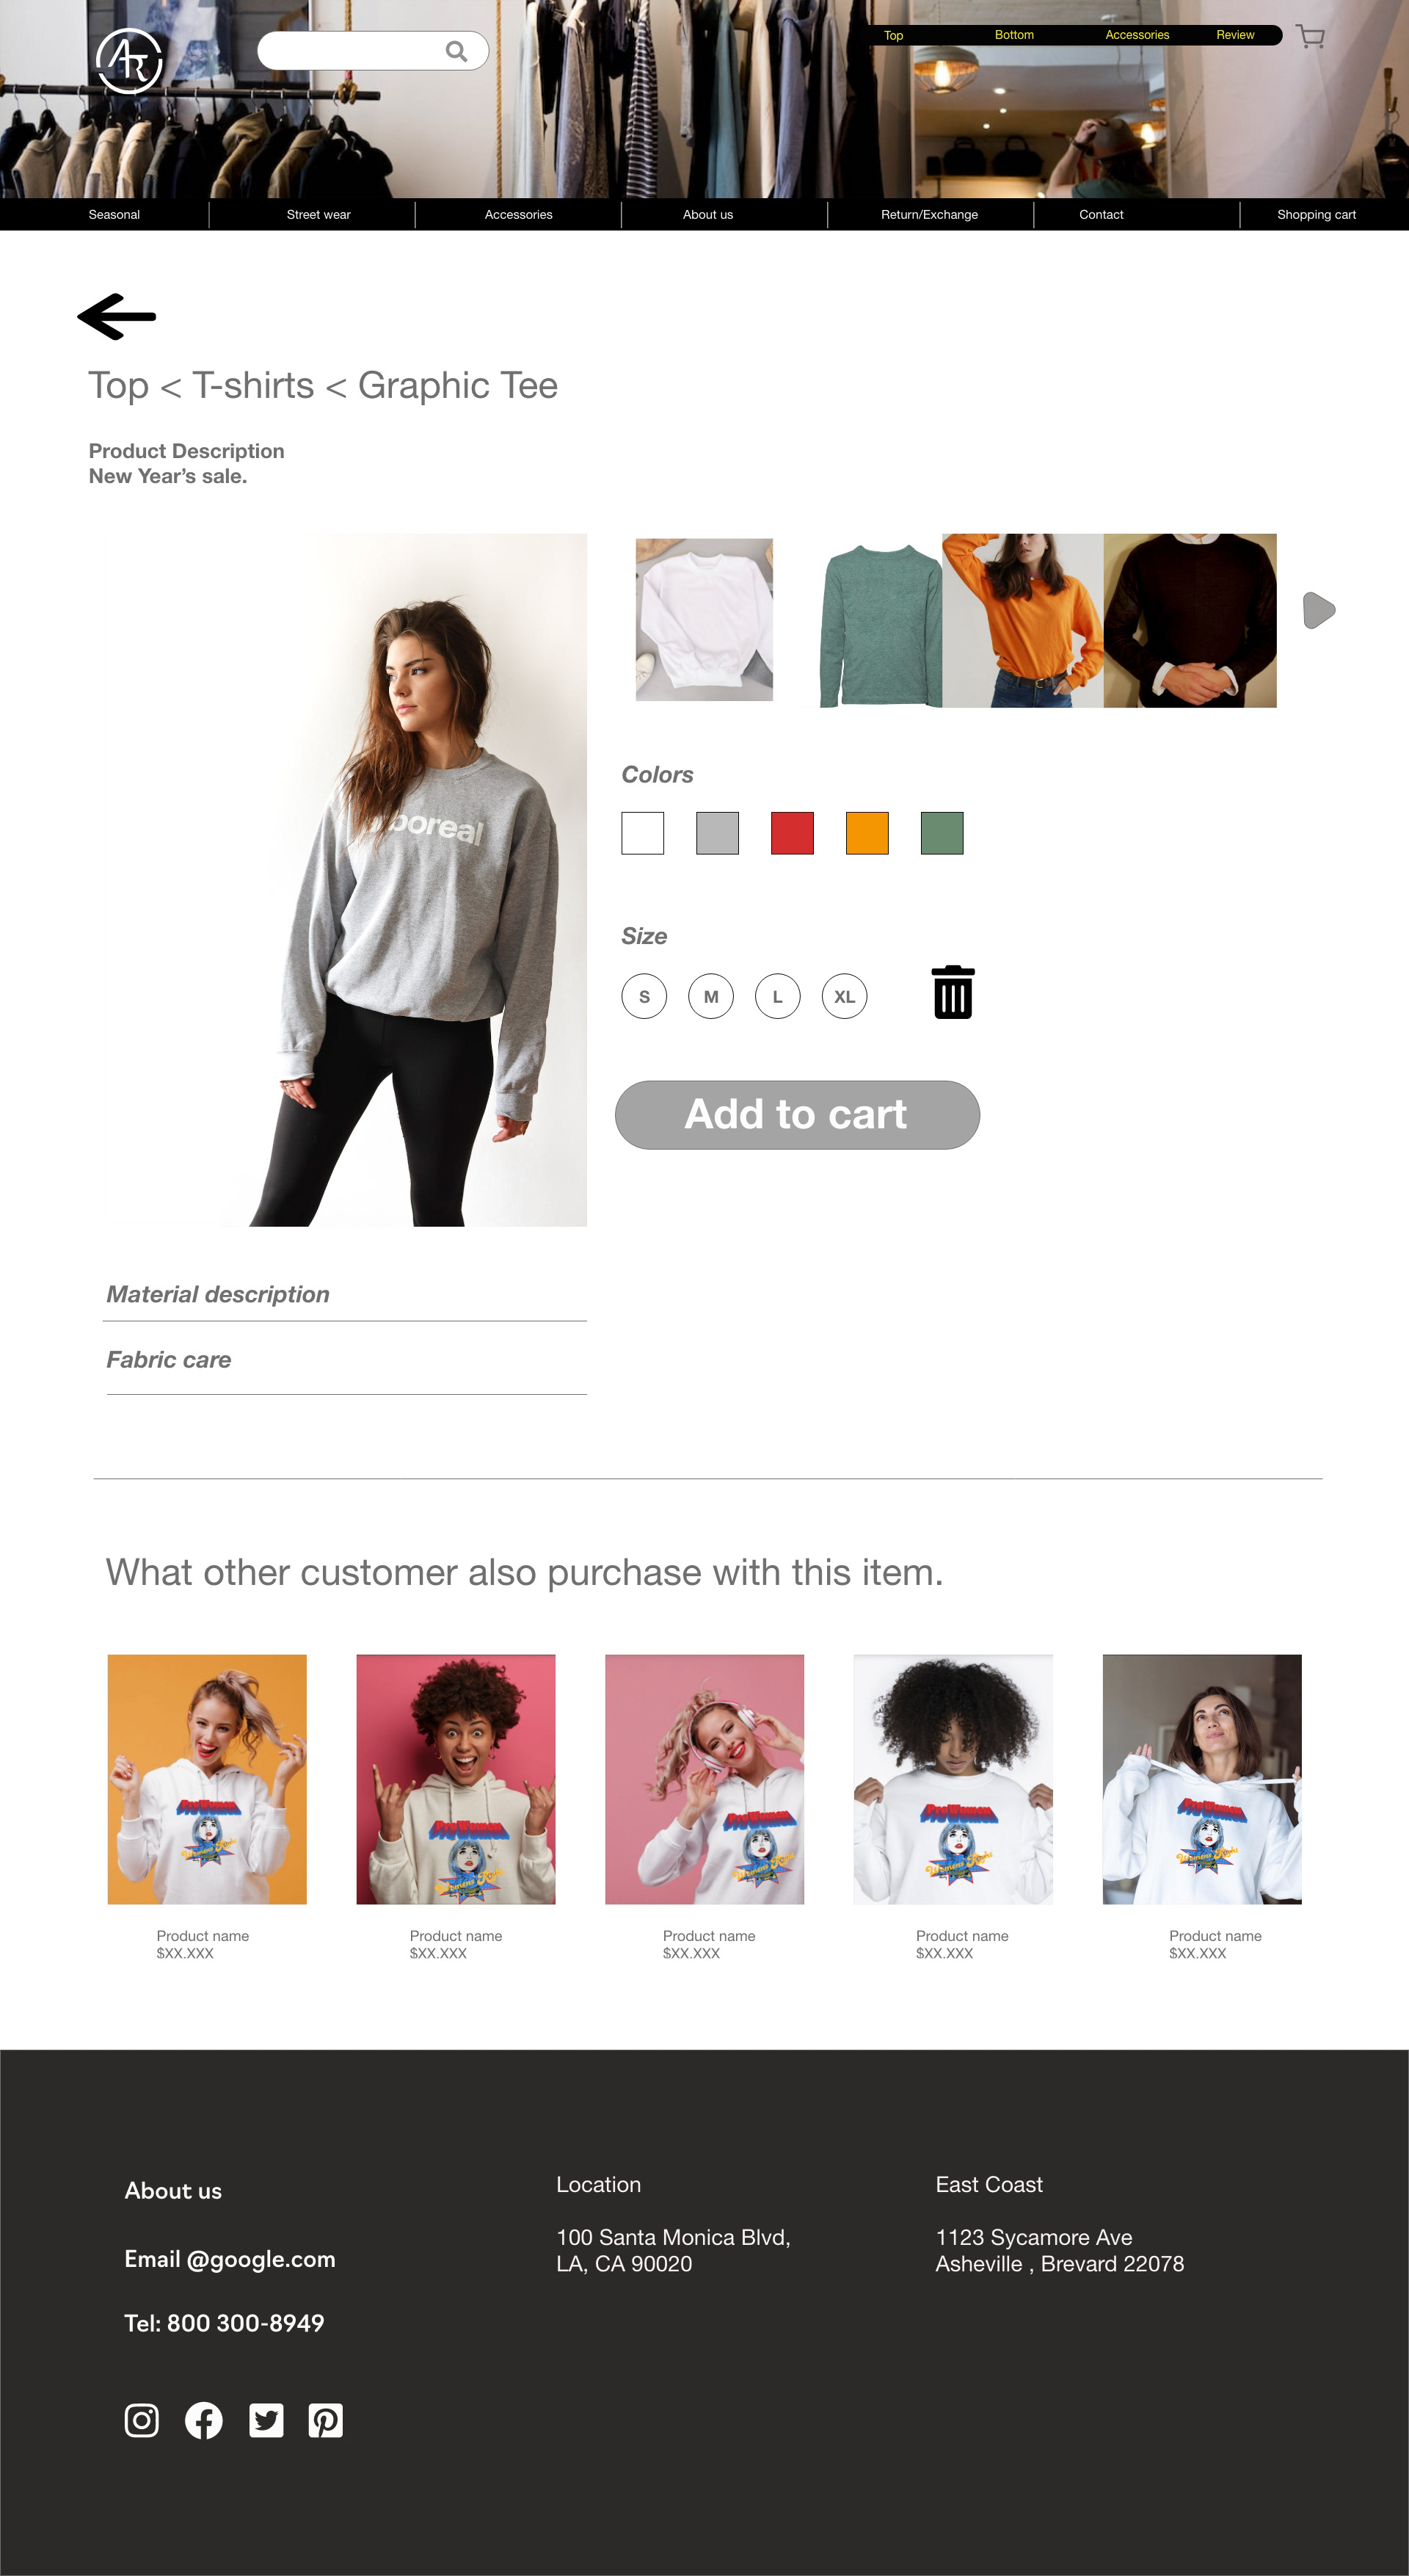Click the trash can delete icon
This screenshot has width=1409, height=2576.
click(953, 992)
